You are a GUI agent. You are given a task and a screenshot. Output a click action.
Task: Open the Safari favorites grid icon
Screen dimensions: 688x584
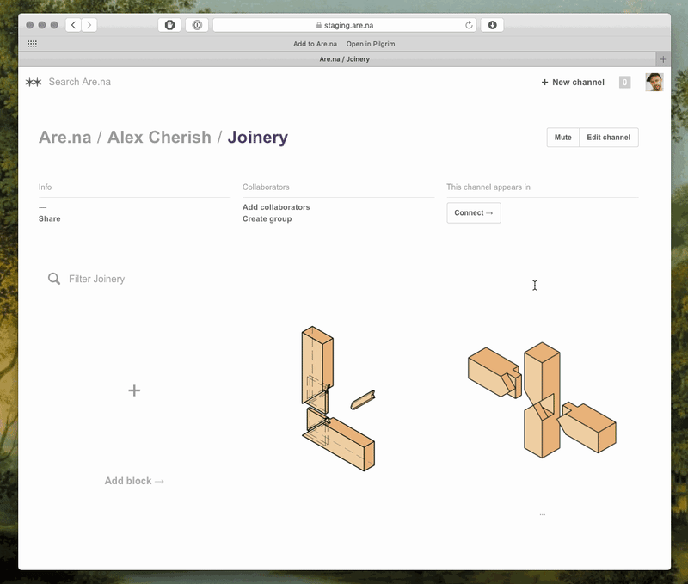pos(32,44)
